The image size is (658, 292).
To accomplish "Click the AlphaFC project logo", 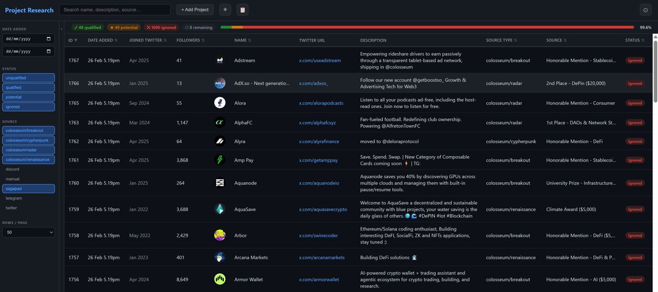I will [220, 123].
